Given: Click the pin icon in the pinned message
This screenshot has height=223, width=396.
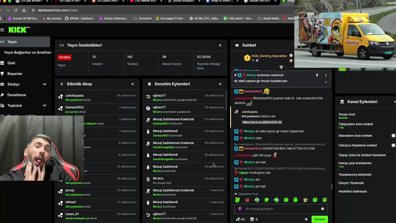Looking at the screenshot, I should coord(317,75).
